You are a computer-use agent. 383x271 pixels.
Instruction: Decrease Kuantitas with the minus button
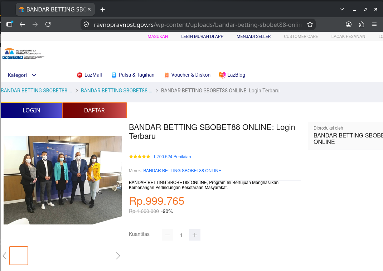[167, 235]
